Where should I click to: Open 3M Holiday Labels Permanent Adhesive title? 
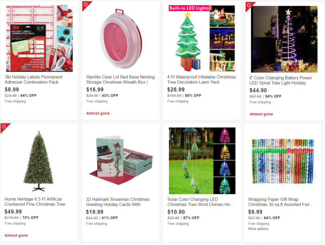(33, 80)
